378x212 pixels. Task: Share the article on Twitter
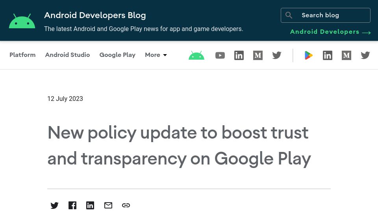[x=54, y=205]
